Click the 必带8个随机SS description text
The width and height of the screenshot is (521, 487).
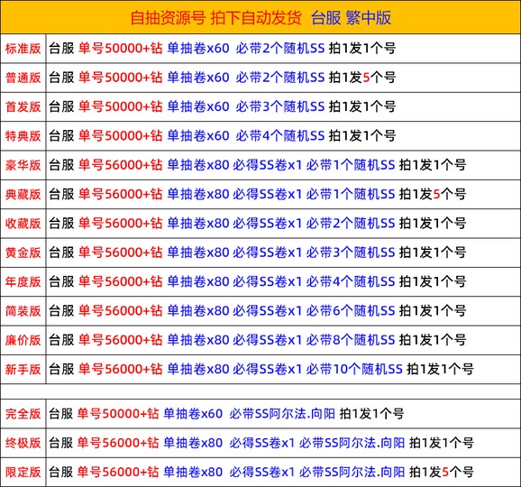351,340
